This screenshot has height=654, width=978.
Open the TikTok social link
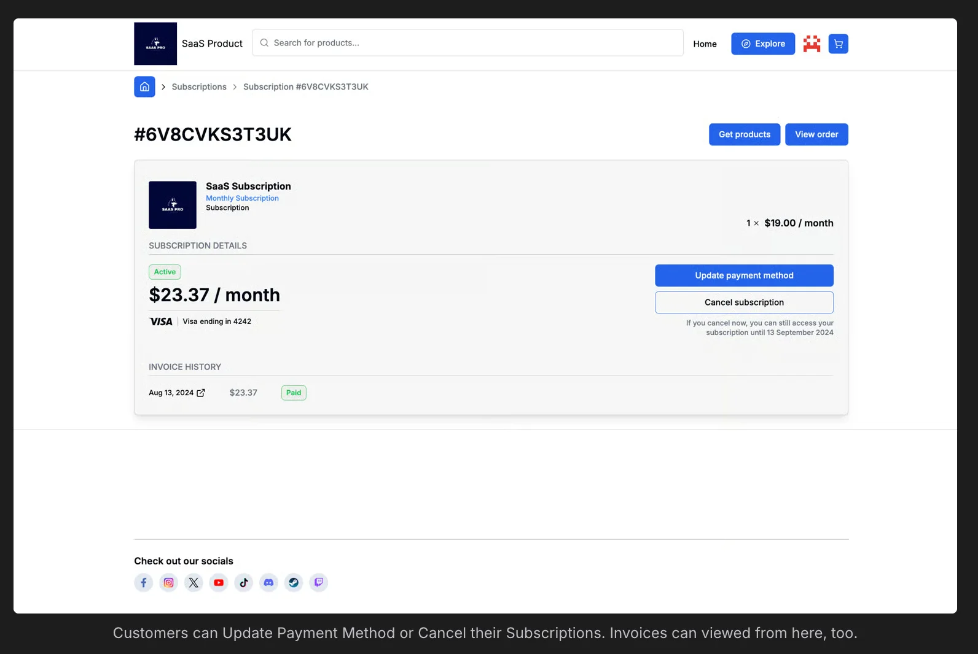244,582
